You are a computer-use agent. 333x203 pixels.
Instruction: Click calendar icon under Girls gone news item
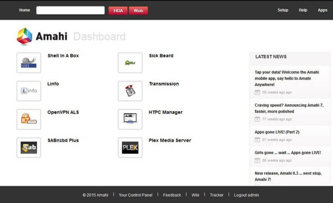pyautogui.click(x=257, y=160)
